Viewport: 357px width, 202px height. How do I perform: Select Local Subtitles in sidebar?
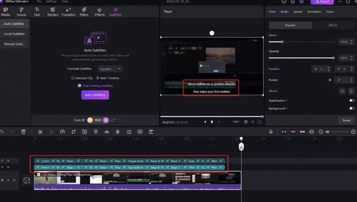tap(14, 34)
